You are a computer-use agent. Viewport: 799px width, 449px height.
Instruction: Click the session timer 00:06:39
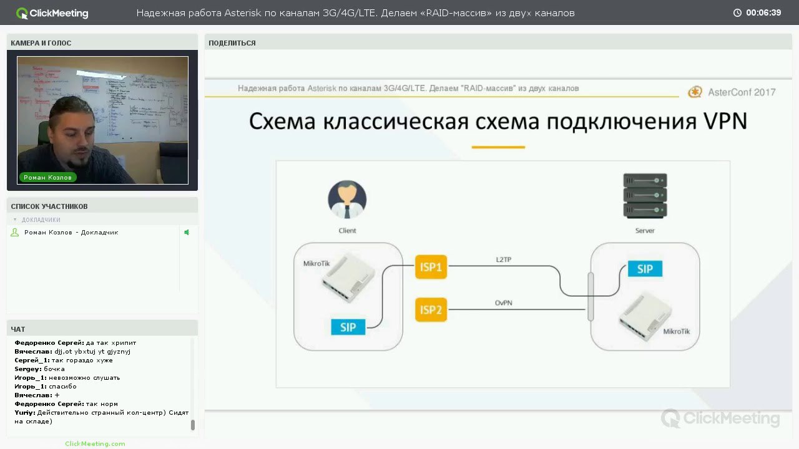(763, 12)
